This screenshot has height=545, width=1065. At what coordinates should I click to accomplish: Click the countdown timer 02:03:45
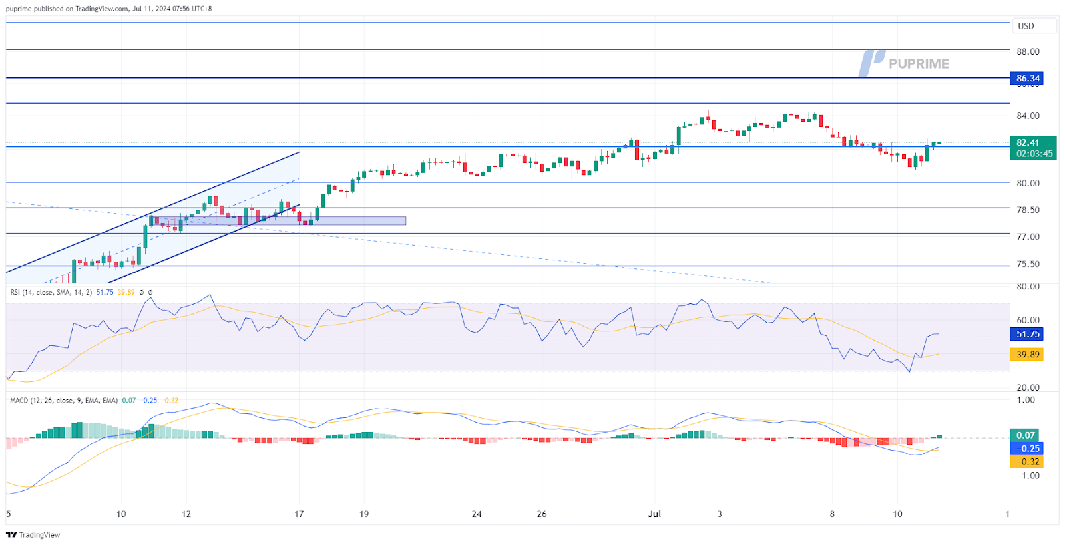click(1034, 154)
